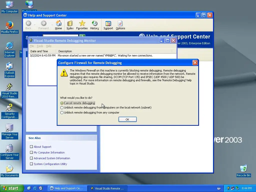Maximize the Remote Debugging Monitor window

pyautogui.click(x=167, y=40)
